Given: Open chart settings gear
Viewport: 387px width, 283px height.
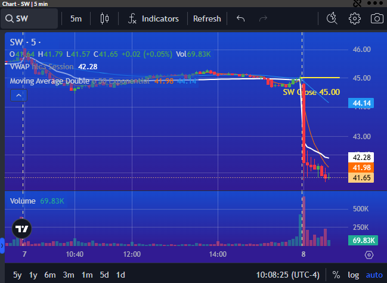Looking at the screenshot, I should (x=354, y=19).
